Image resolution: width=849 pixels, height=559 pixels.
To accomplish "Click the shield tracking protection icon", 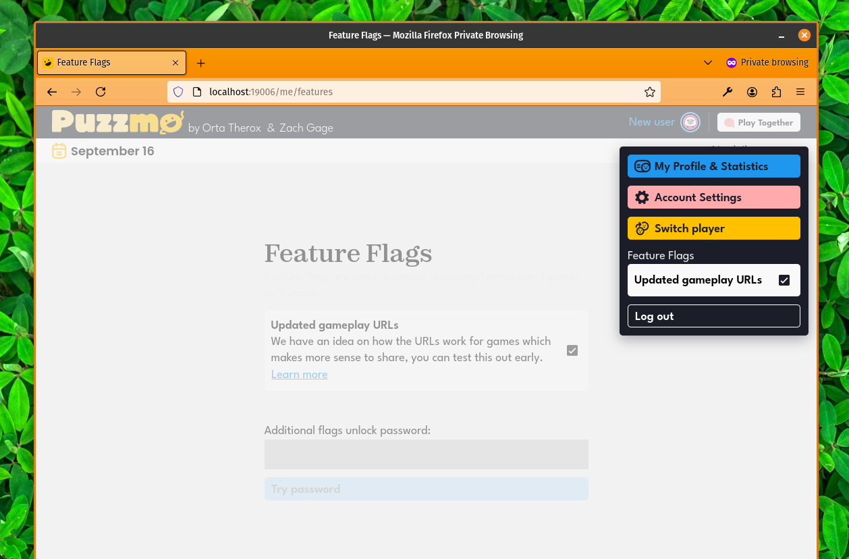I will 177,92.
